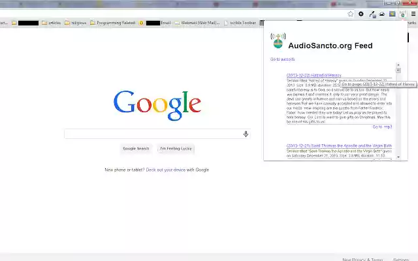
Task: Open New Privacy & Terms footer link
Action: 362,260
